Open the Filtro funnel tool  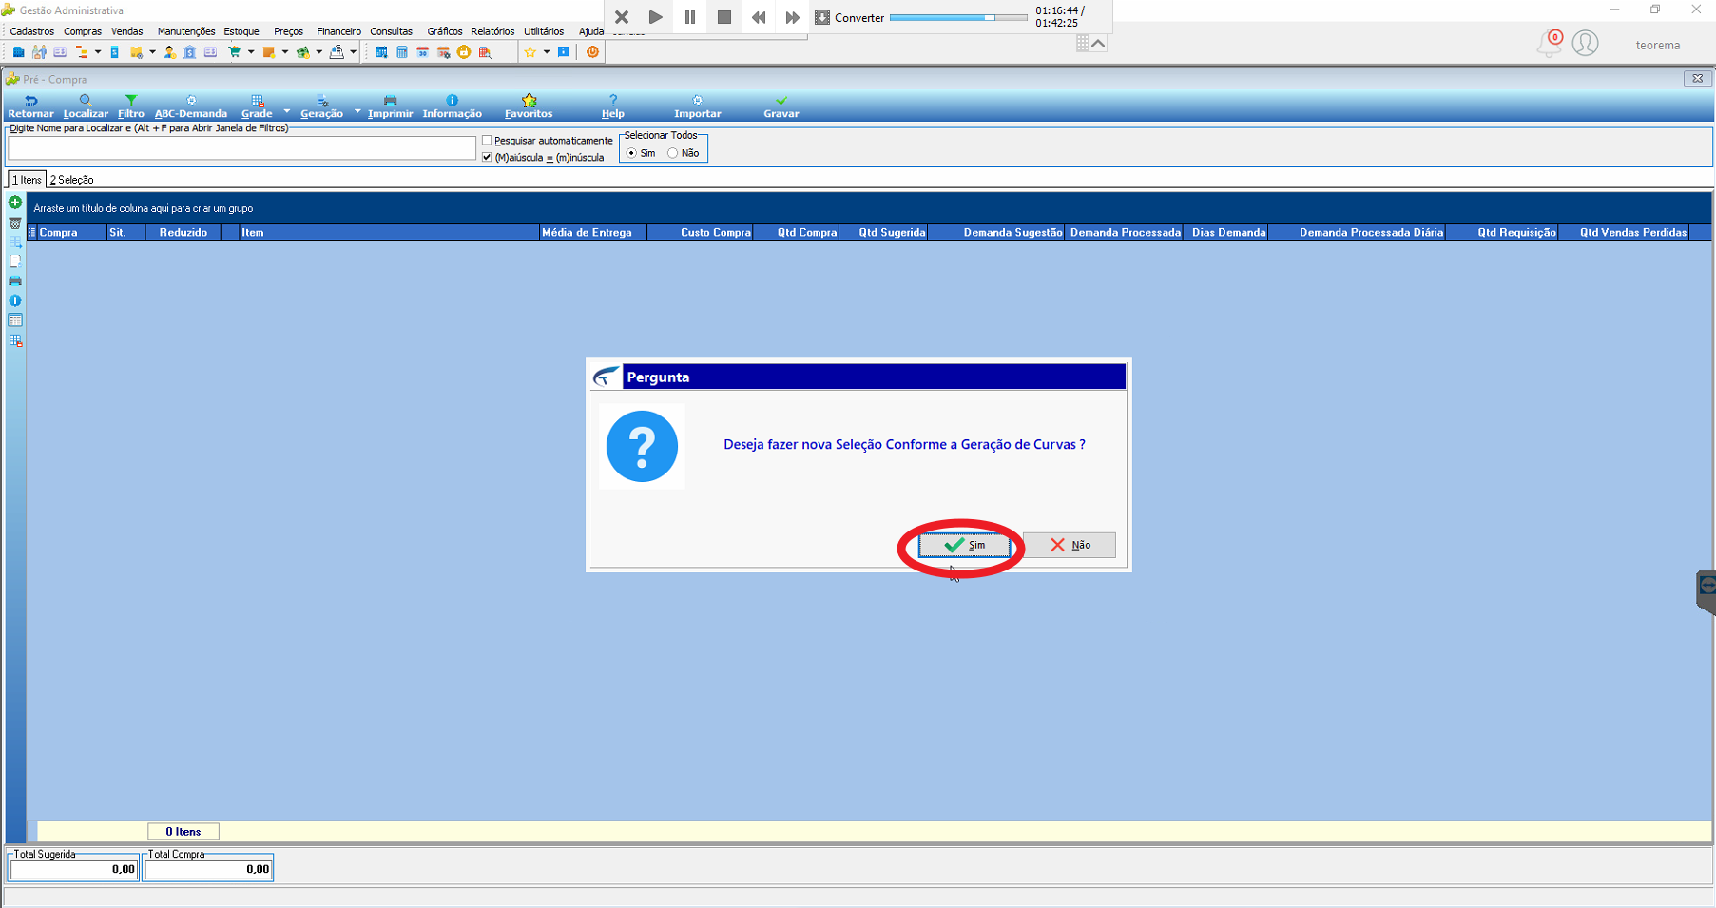131,106
